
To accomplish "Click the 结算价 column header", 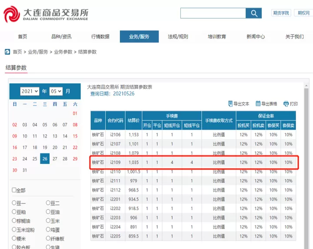I will 133,120.
